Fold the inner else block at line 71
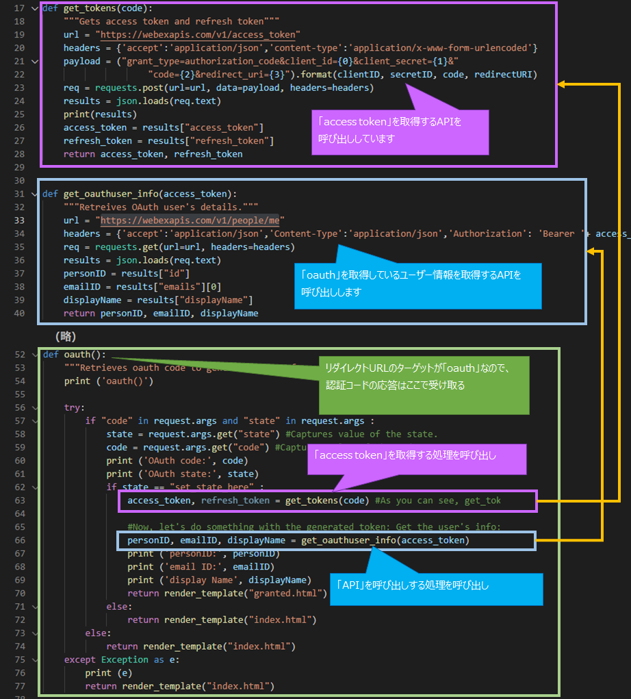The image size is (631, 699). (36, 607)
